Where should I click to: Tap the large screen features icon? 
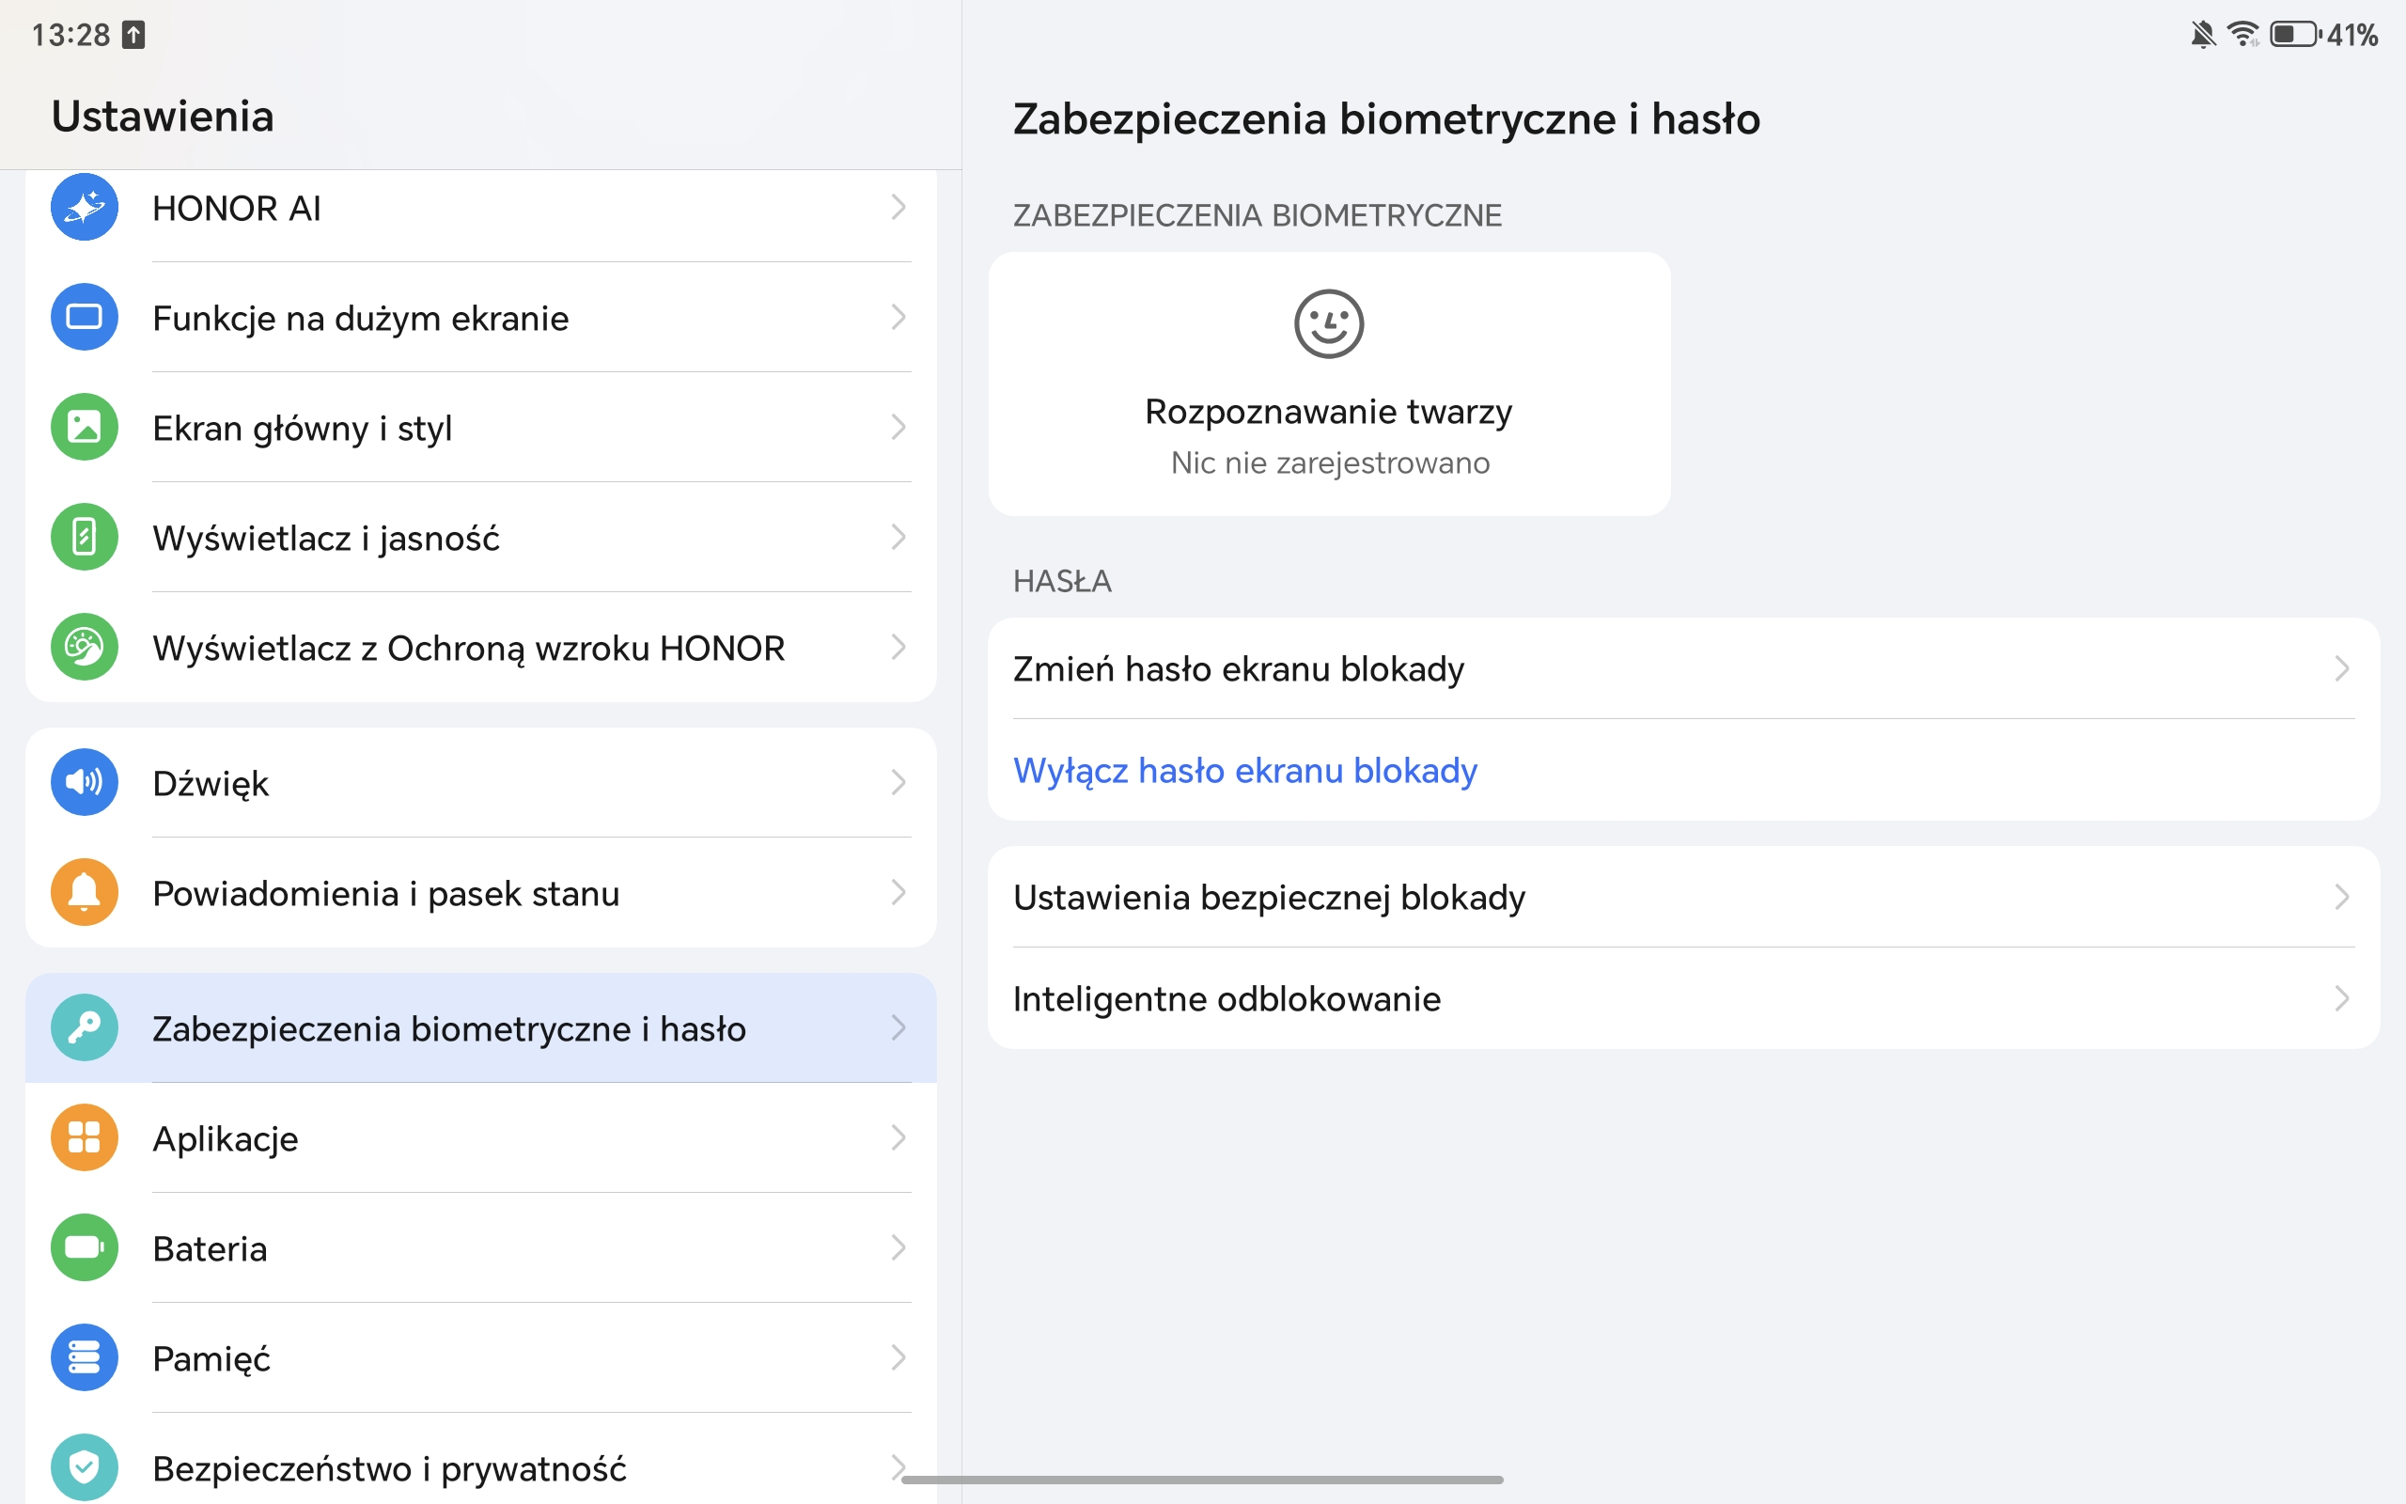(x=85, y=318)
